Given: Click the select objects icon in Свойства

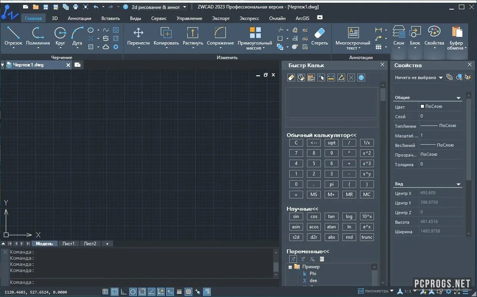Looking at the screenshot, I should pos(459,77).
